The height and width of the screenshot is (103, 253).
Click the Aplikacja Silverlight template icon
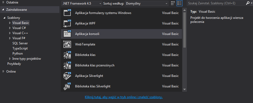pos(67,76)
